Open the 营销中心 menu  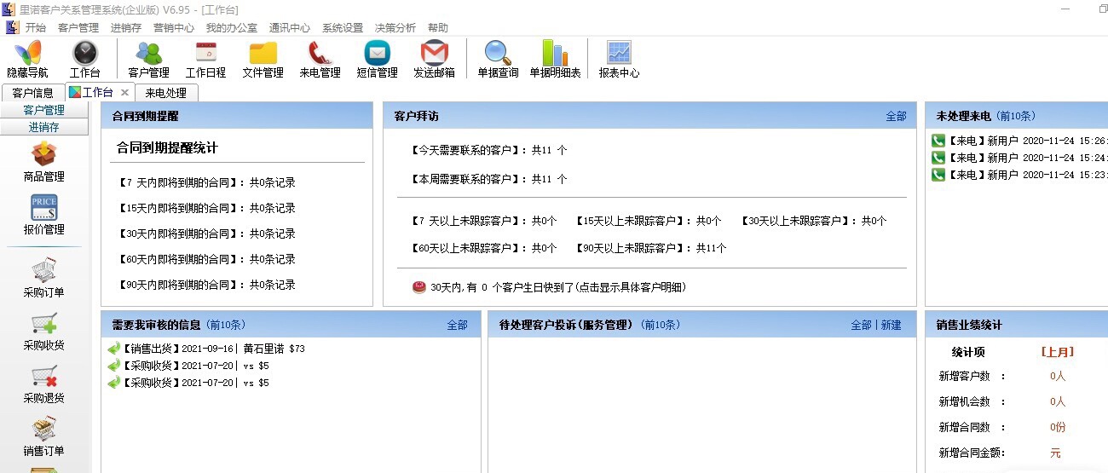click(x=174, y=27)
